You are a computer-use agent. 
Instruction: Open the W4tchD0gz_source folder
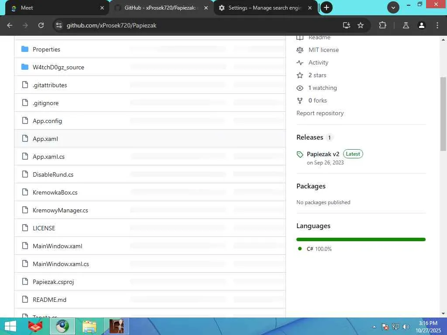coord(58,67)
